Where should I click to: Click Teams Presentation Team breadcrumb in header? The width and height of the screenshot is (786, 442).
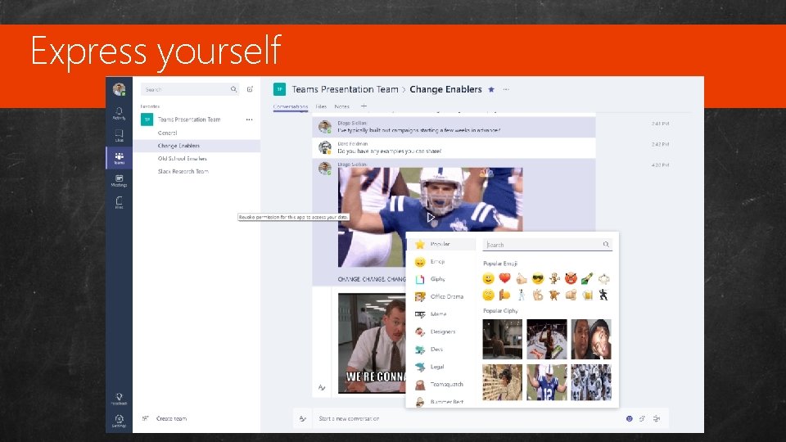point(345,89)
